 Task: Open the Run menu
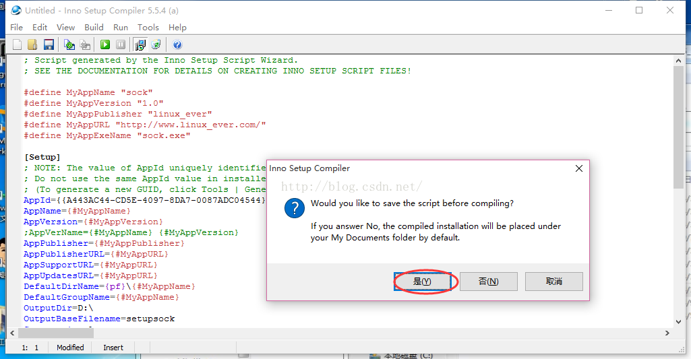120,28
